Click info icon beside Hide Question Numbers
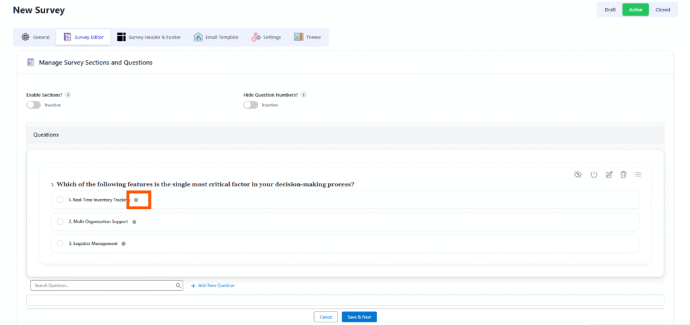 (x=305, y=95)
